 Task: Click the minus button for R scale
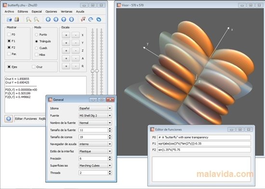(75, 66)
